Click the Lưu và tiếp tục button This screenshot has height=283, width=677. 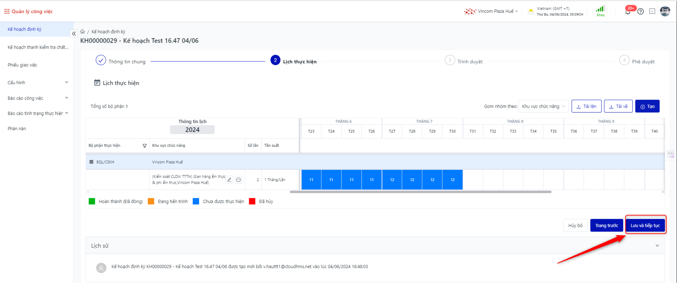[645, 225]
